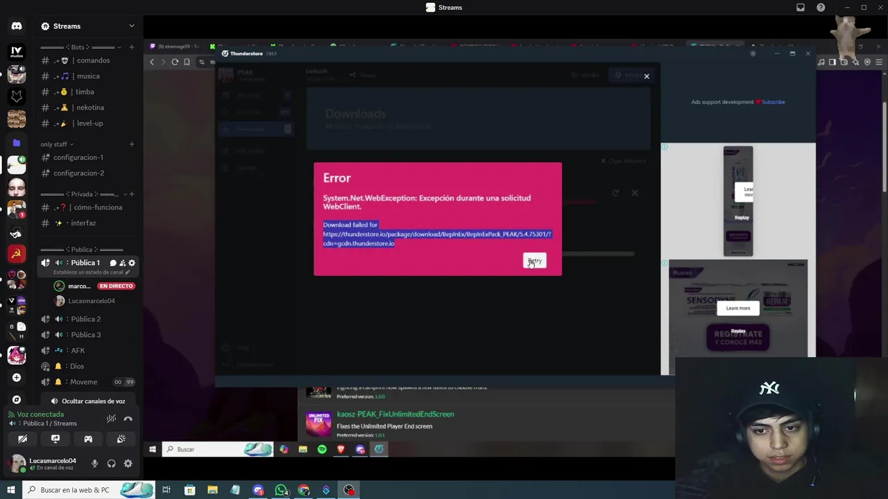Join the AFK voice channel
888x499 pixels.
87,351
